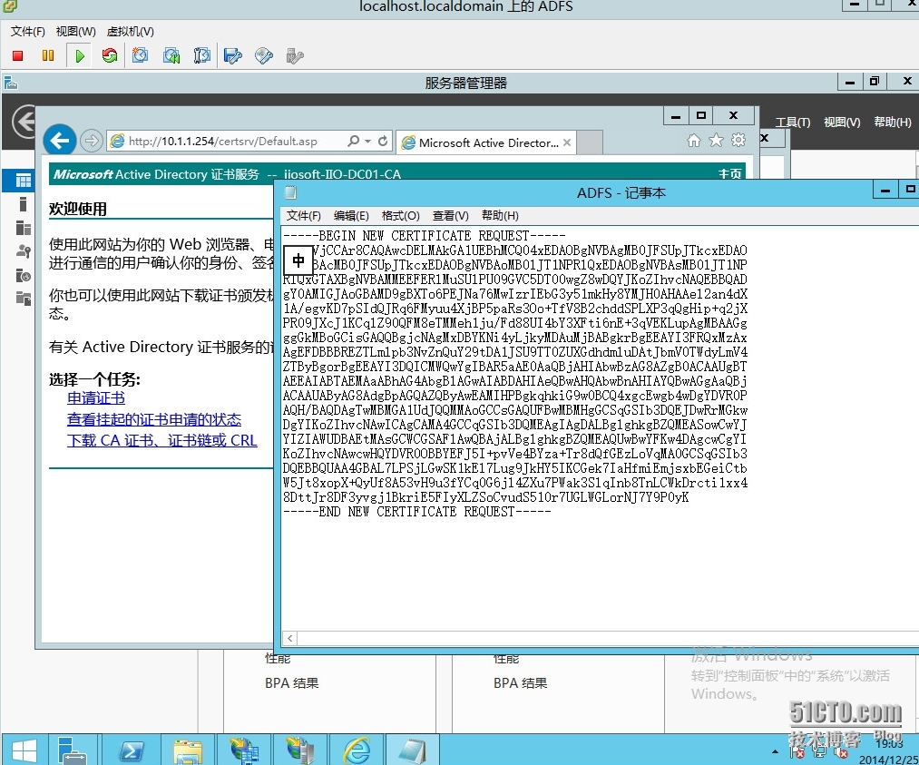Open 视图(W) menu in VM console

[75, 32]
